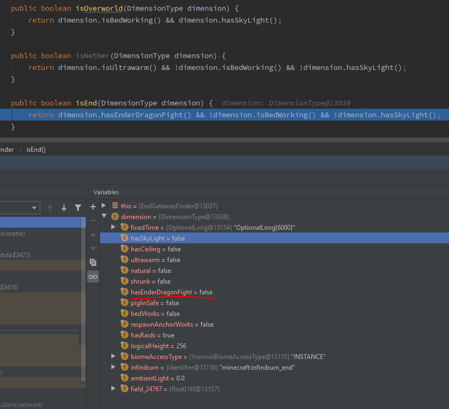Click "isEnd()" in the breadcrumb bar
The width and height of the screenshot is (449, 409).
pyautogui.click(x=35, y=149)
